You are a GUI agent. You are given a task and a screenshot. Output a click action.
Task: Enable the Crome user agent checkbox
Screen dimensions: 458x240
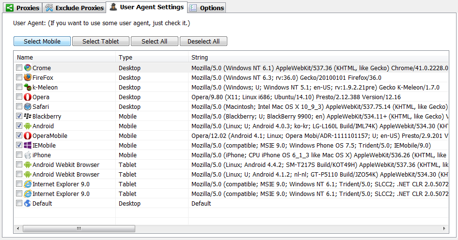pos(19,68)
